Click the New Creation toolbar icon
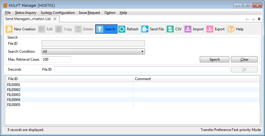 pyautogui.click(x=9, y=29)
